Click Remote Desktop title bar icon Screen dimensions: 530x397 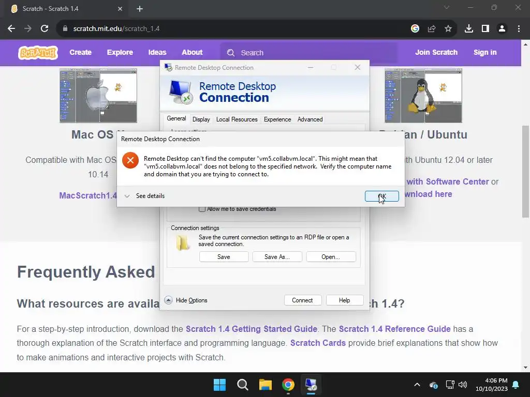point(168,68)
